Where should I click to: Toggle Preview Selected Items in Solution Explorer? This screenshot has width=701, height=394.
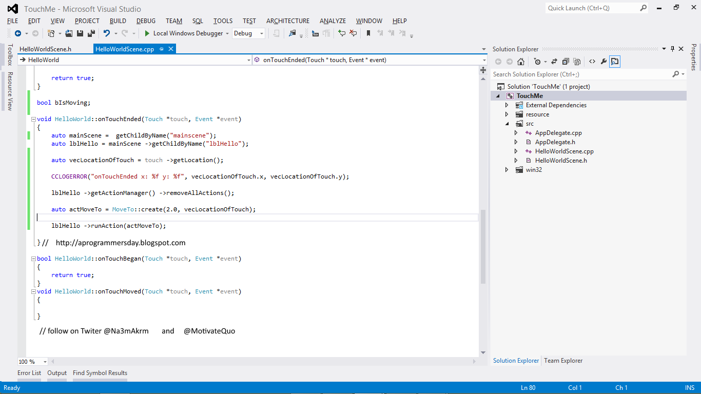615,62
